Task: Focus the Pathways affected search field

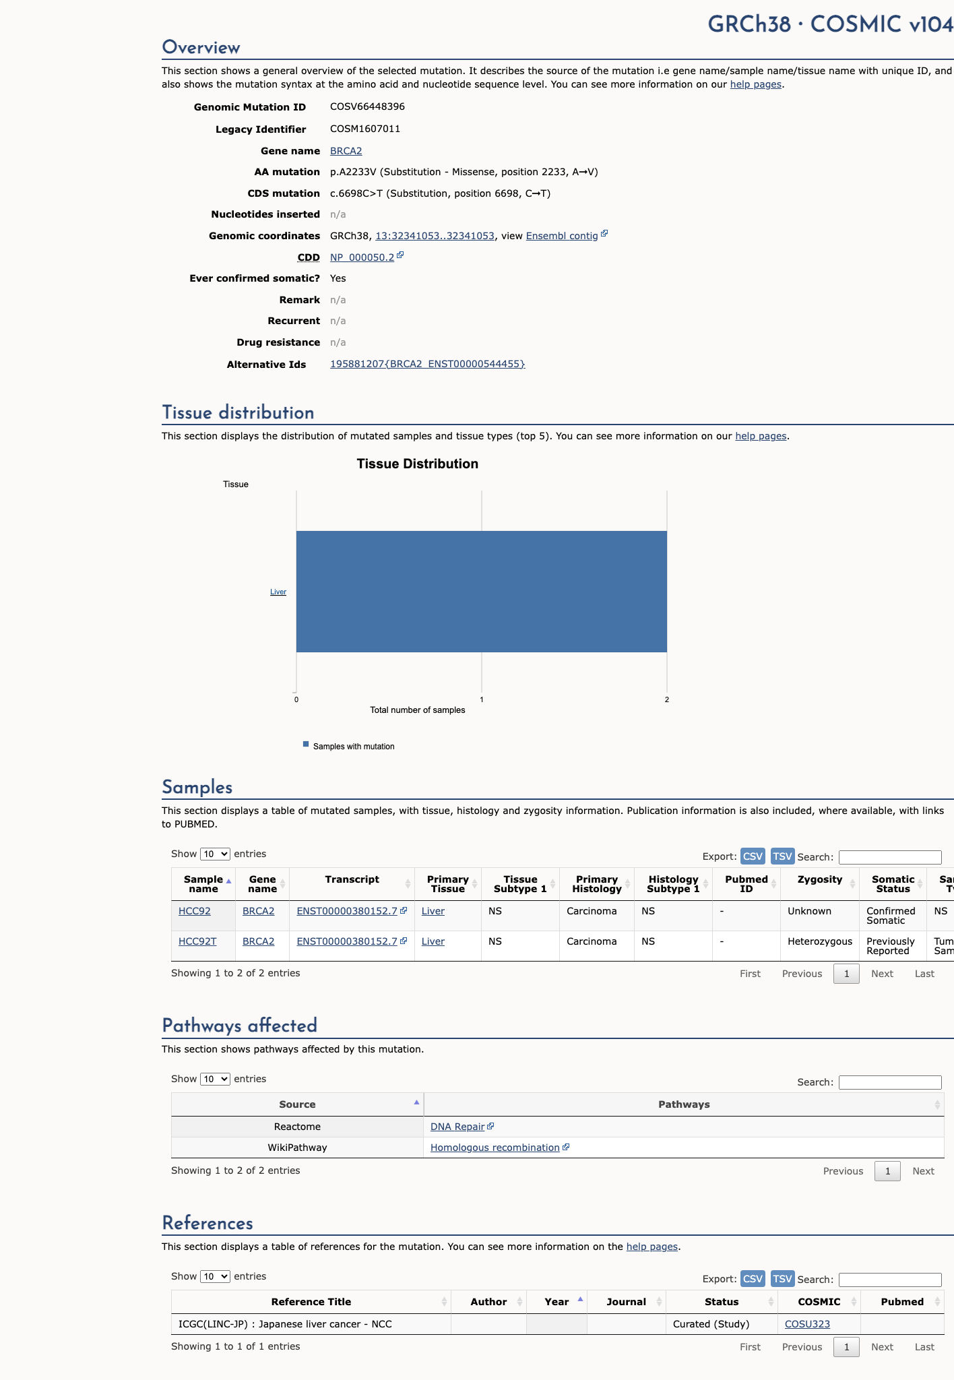Action: (x=890, y=1082)
